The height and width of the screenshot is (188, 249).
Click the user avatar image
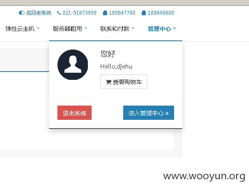[x=72, y=64]
